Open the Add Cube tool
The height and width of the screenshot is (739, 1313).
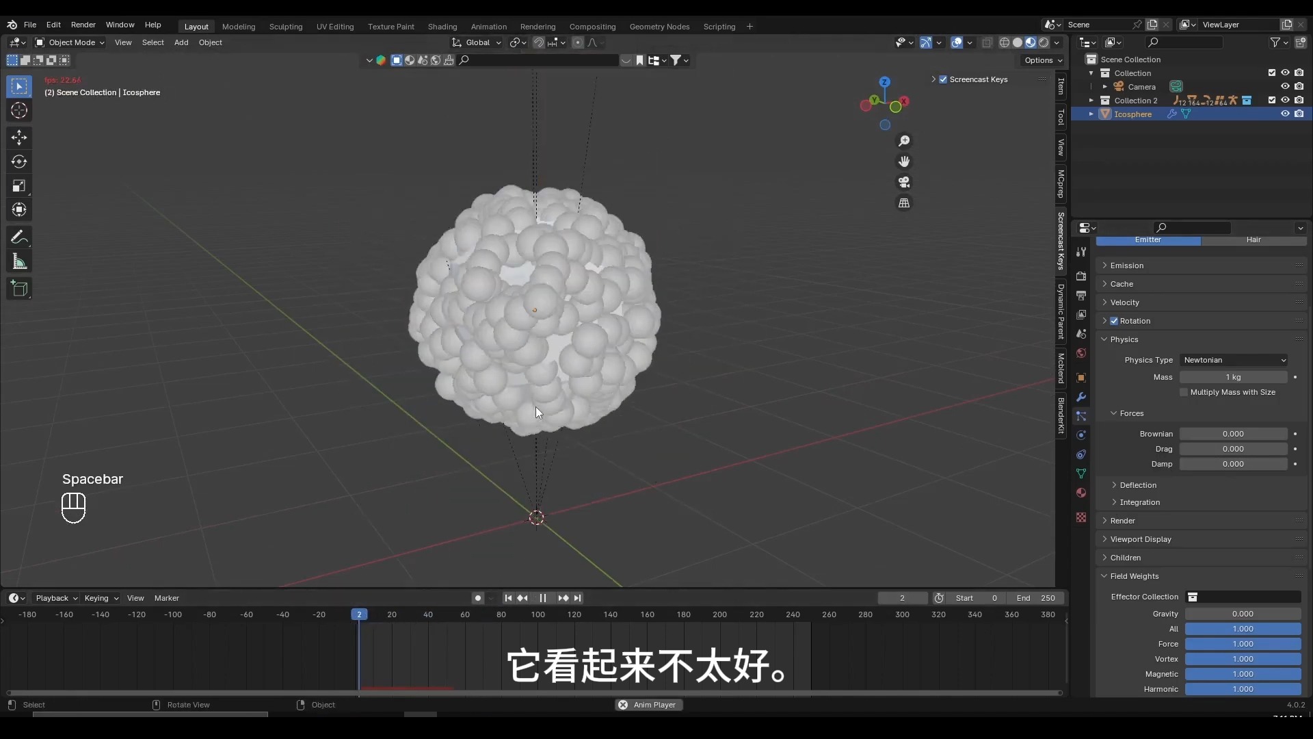[19, 289]
